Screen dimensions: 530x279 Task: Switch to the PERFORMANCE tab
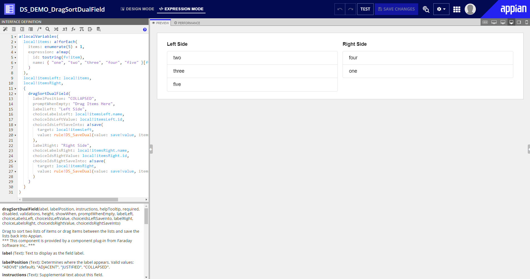[x=187, y=23]
